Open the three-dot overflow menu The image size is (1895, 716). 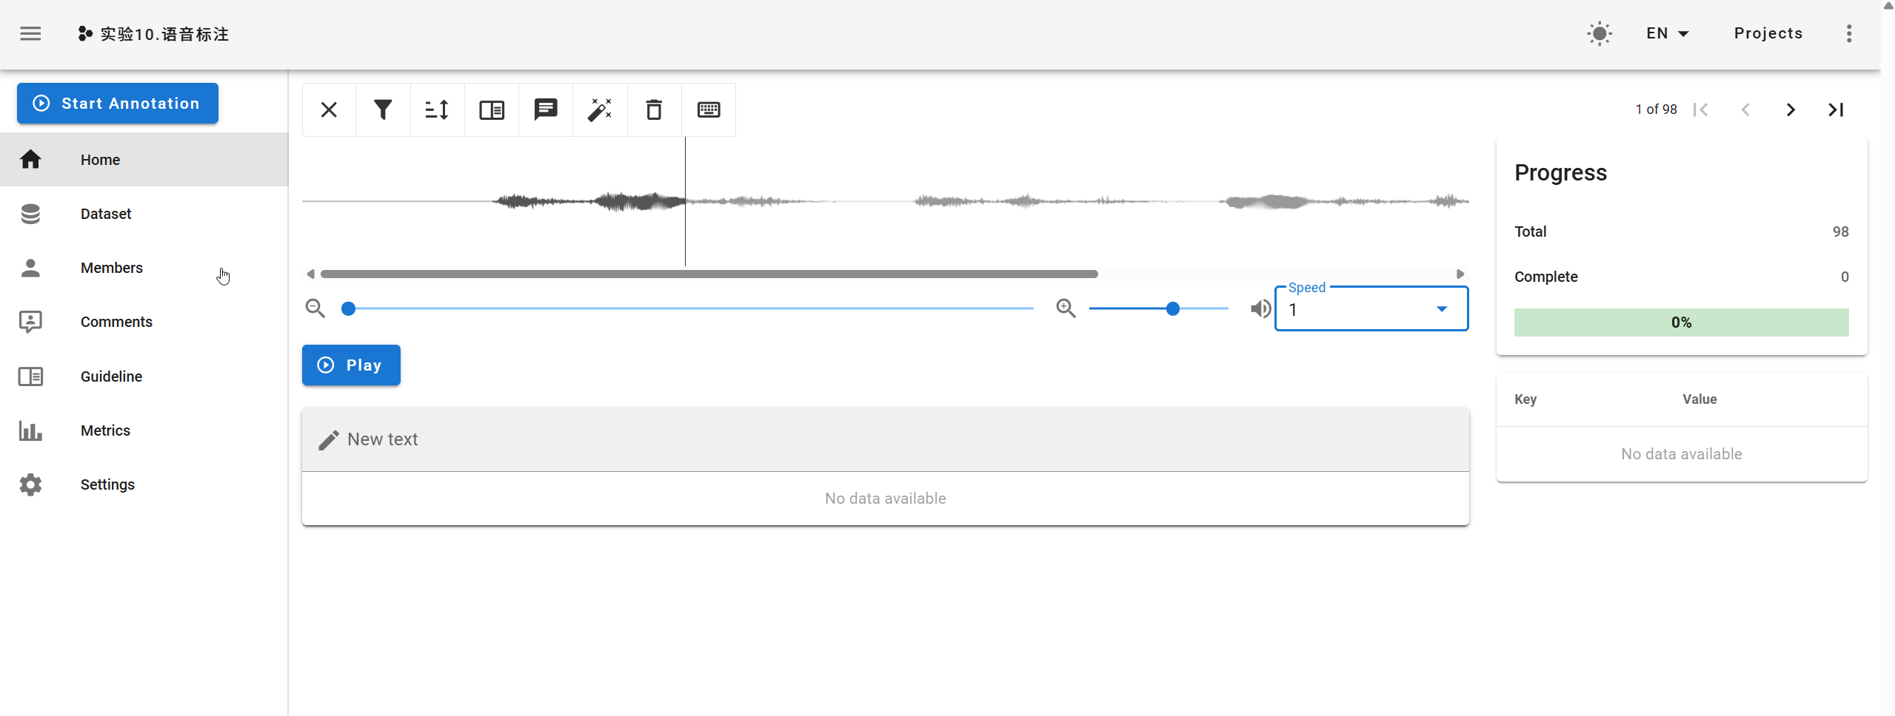pyautogui.click(x=1849, y=33)
